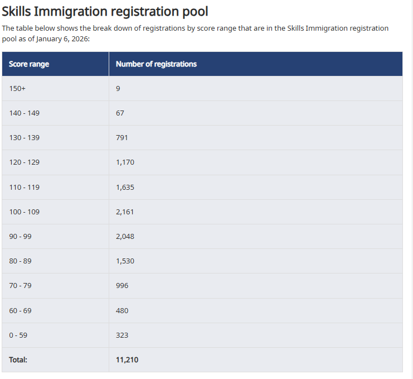413x379 pixels.
Task: Select the 110 - 119 score range cell
Action: point(25,187)
